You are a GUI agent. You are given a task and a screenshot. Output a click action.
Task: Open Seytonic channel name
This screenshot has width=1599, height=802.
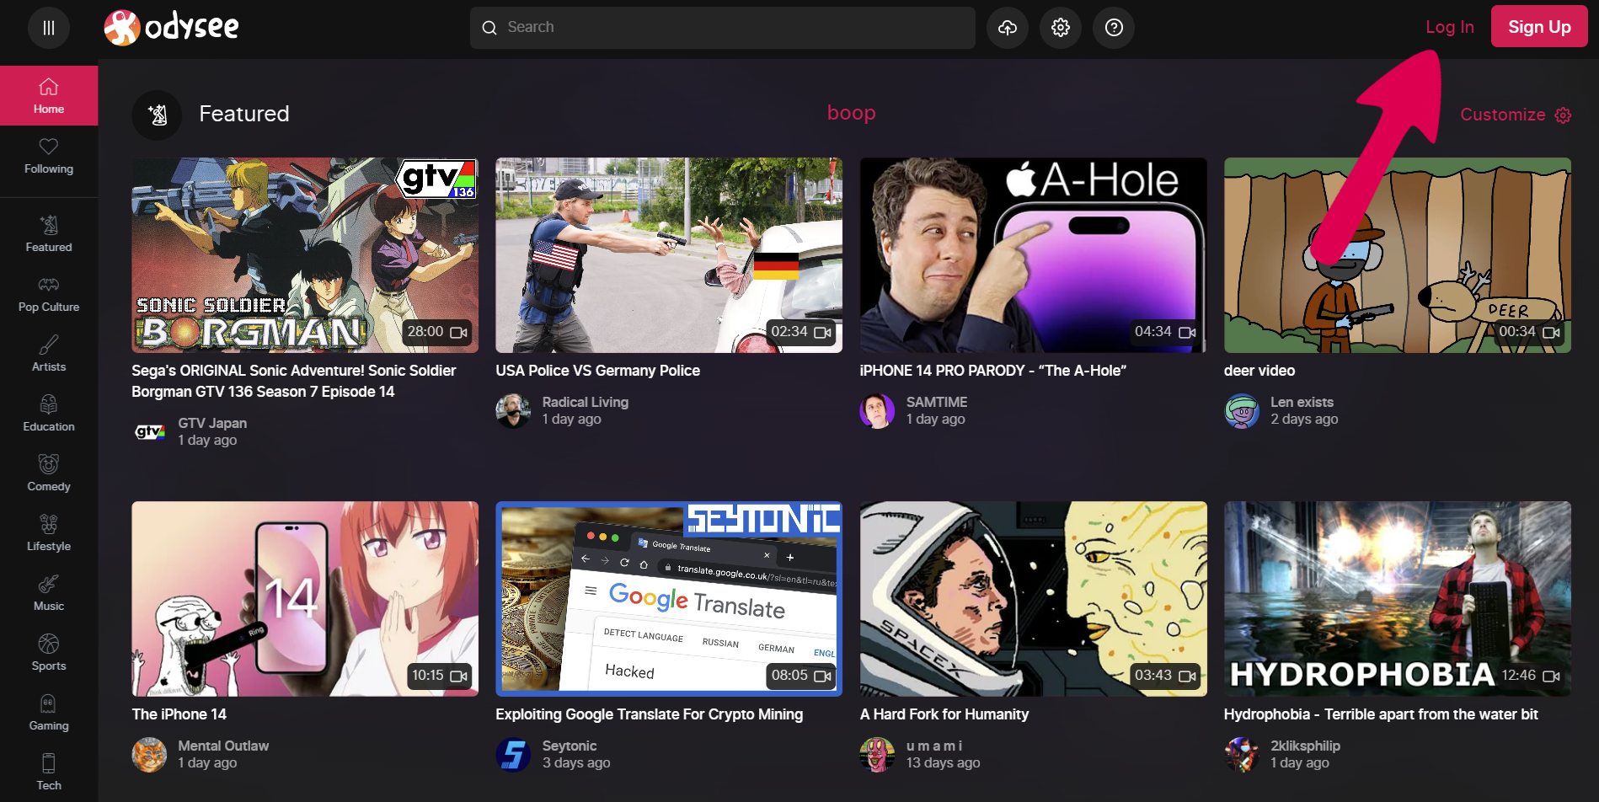pyautogui.click(x=569, y=746)
